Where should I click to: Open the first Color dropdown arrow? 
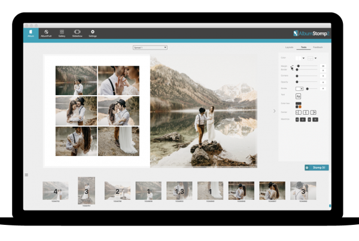[303, 58]
